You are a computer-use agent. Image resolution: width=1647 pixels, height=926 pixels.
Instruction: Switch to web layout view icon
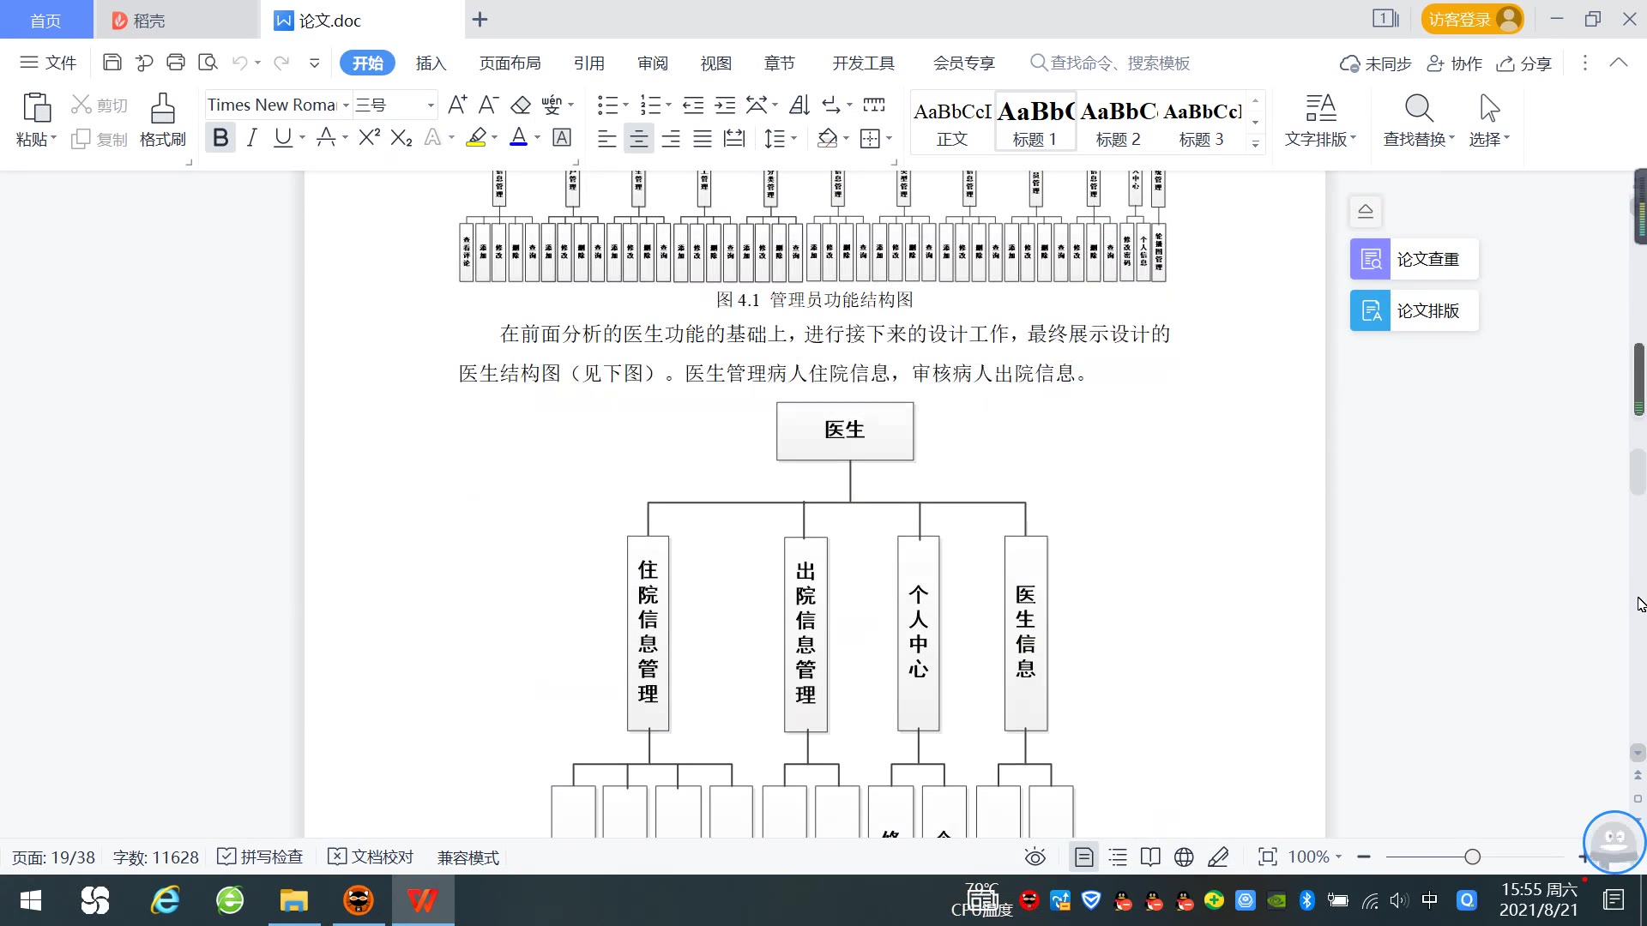1184,857
